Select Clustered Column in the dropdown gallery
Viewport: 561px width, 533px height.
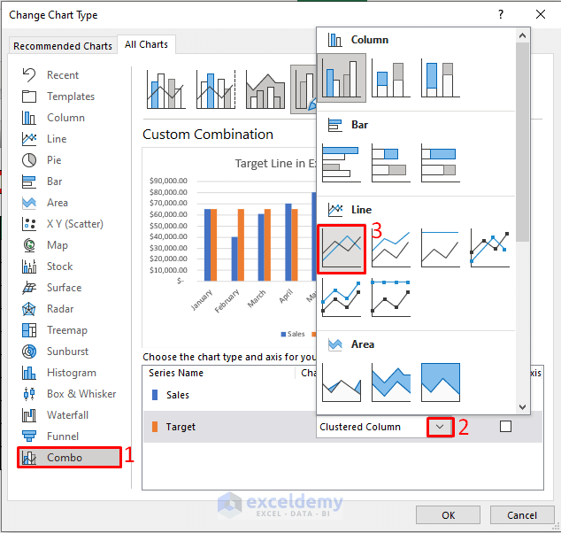342,78
